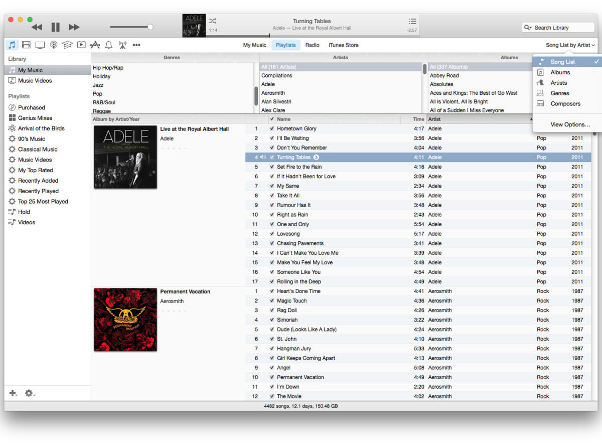Uncheck the Chasing Pavements checkbox
The image size is (602, 446).
coord(272,243)
